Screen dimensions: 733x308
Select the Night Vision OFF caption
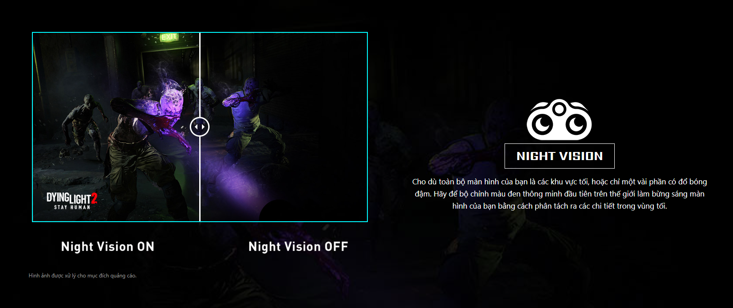coord(298,246)
